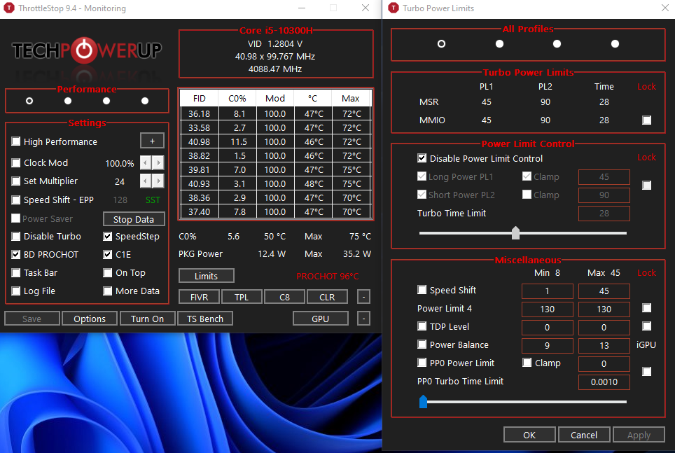Enable the High Performance checkbox
The image size is (675, 453).
pos(16,141)
